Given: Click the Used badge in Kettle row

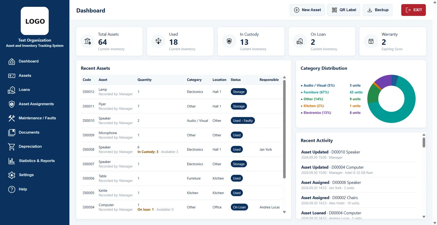Looking at the screenshot, I should pos(237,193).
